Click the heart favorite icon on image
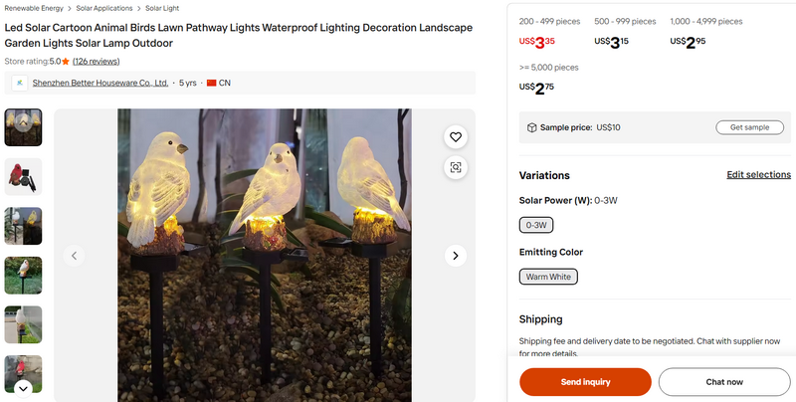The image size is (796, 402). [x=456, y=137]
